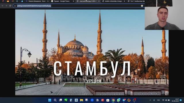Close the turkish-citizenship-change tab

pyautogui.click(x=124, y=1)
